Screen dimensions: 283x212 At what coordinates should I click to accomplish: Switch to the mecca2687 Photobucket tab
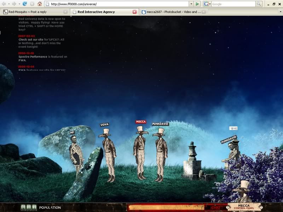click(172, 12)
